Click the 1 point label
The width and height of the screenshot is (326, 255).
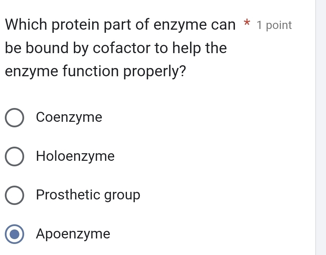click(x=275, y=25)
